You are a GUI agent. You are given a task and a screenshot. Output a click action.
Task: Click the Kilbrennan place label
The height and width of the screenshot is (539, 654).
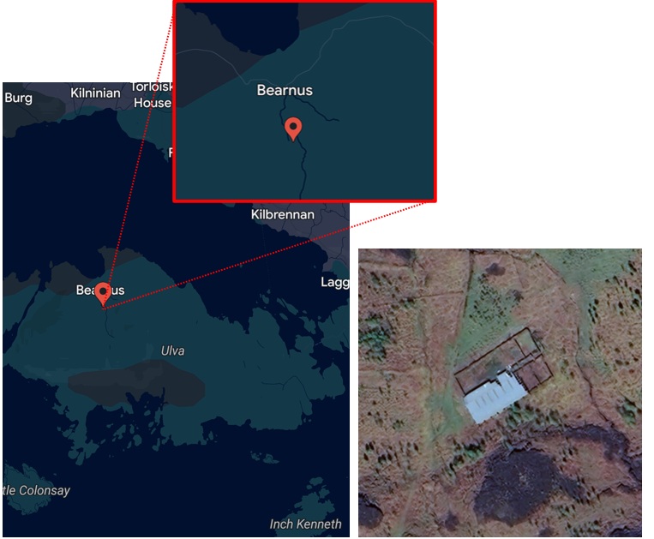click(282, 214)
